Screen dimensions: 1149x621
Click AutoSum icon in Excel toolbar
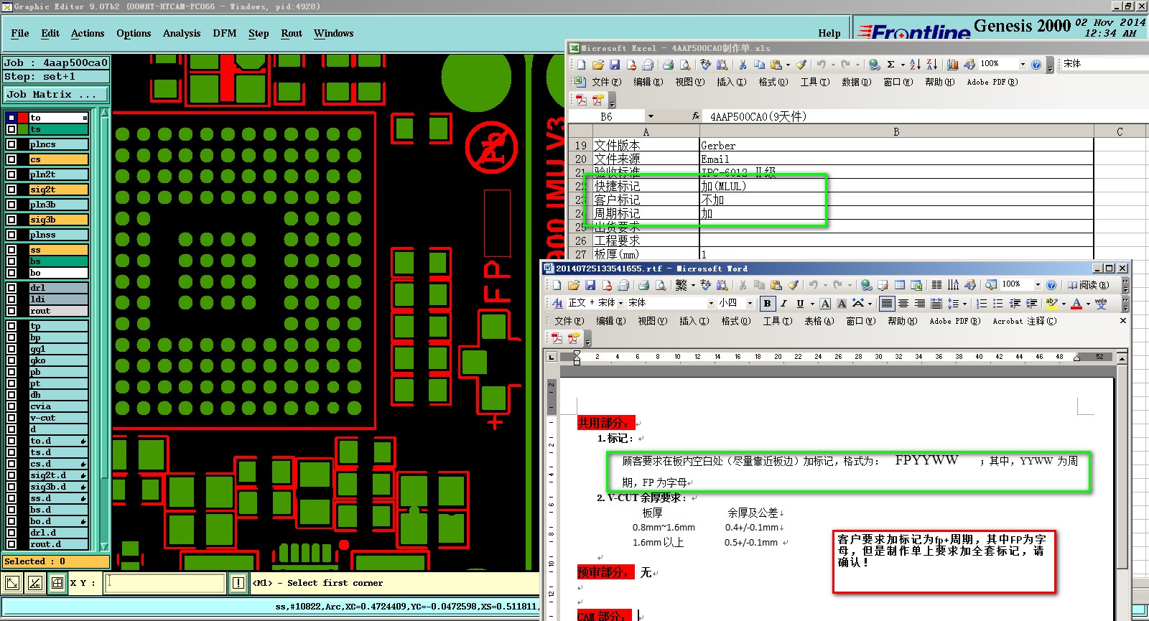(890, 65)
